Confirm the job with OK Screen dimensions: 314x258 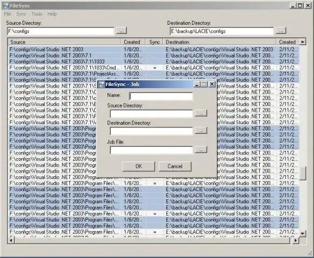coord(139,166)
